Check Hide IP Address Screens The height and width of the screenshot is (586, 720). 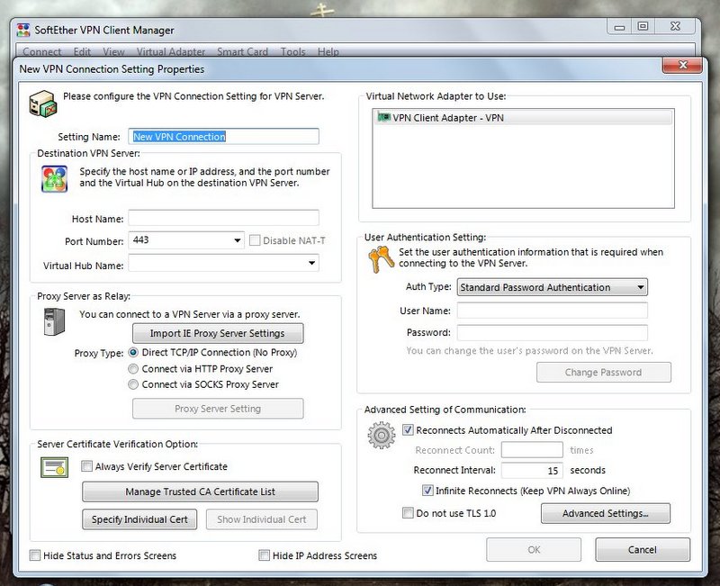(x=264, y=555)
